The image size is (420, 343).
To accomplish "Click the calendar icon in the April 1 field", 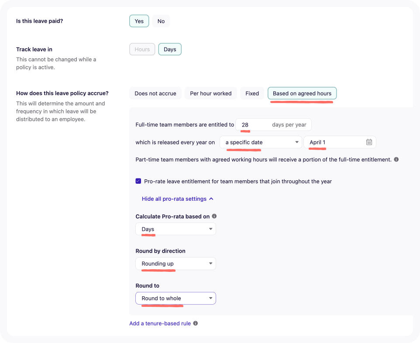I will (x=369, y=142).
